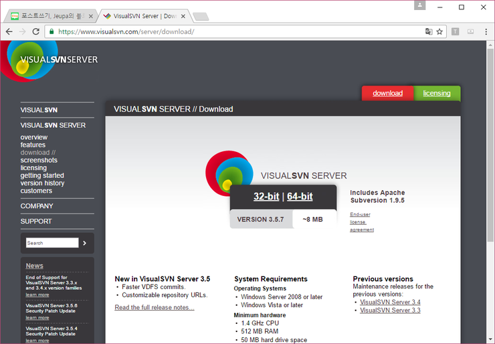The image size is (495, 344).
Task: Click 'Faster VDFS commits.' bullet
Action: click(154, 287)
